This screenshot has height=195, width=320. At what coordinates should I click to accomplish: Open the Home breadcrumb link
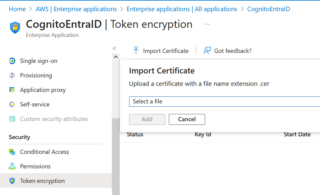pos(17,9)
